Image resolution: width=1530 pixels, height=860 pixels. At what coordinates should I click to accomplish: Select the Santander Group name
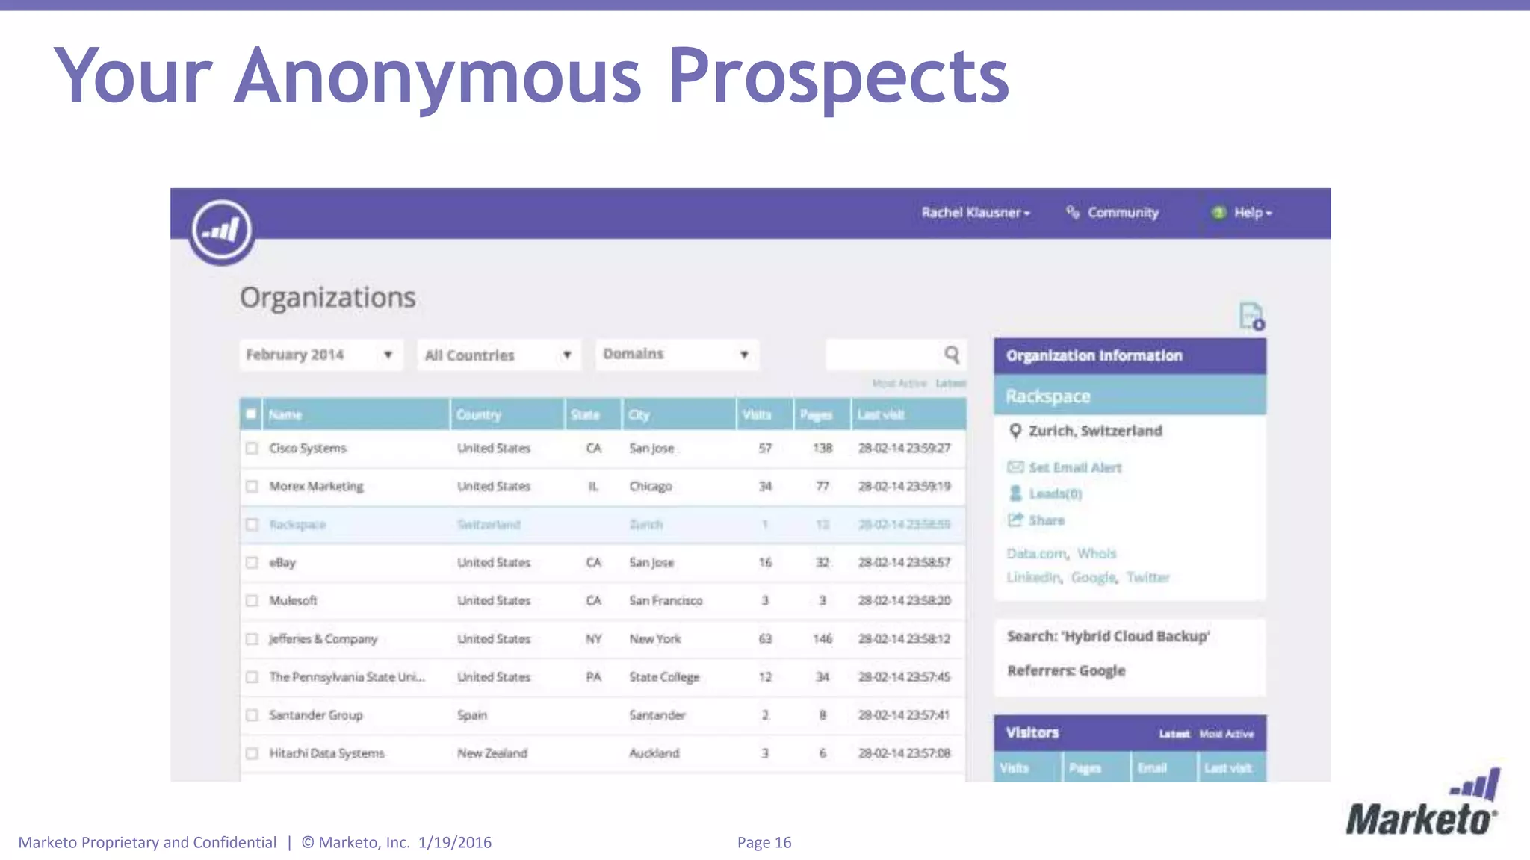(316, 715)
